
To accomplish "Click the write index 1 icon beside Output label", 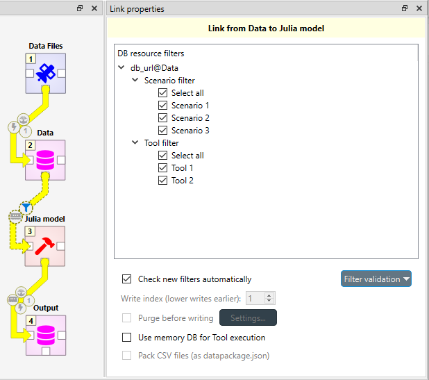I will click(28, 301).
